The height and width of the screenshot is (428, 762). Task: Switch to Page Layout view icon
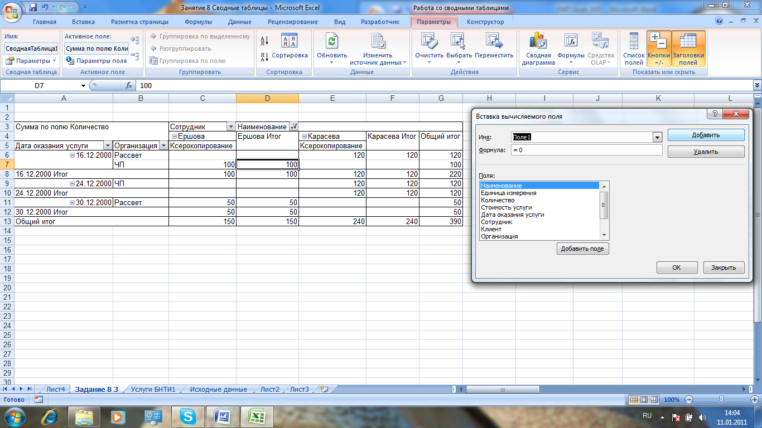pos(644,400)
